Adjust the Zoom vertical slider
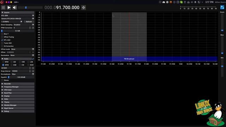 pyautogui.click(x=222, y=23)
